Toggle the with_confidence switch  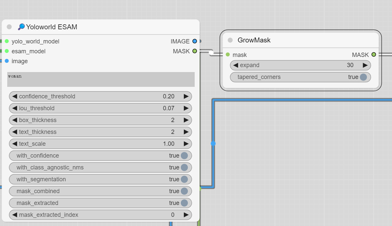(184, 156)
